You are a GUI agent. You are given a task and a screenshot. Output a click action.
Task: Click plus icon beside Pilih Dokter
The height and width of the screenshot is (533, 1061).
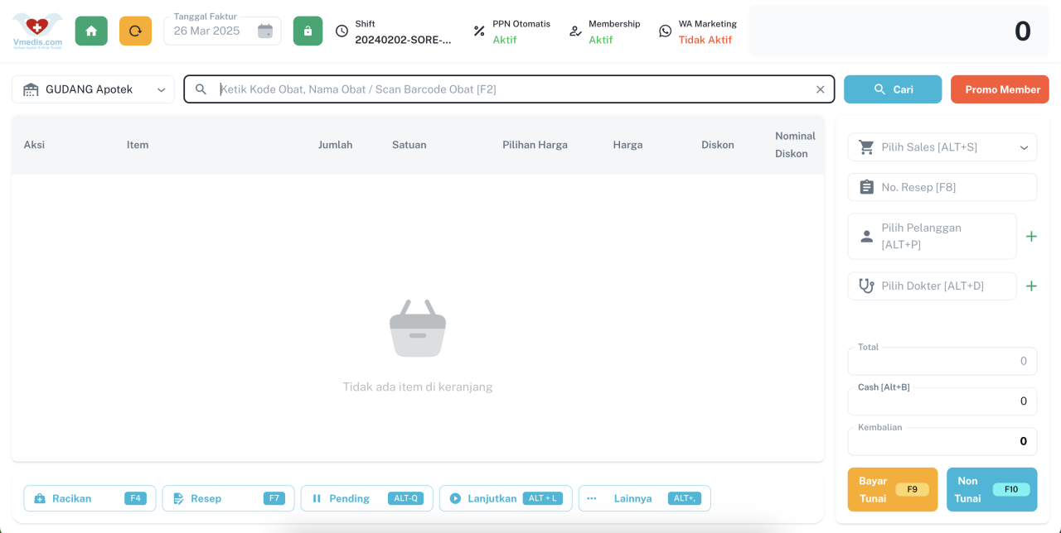pos(1031,286)
